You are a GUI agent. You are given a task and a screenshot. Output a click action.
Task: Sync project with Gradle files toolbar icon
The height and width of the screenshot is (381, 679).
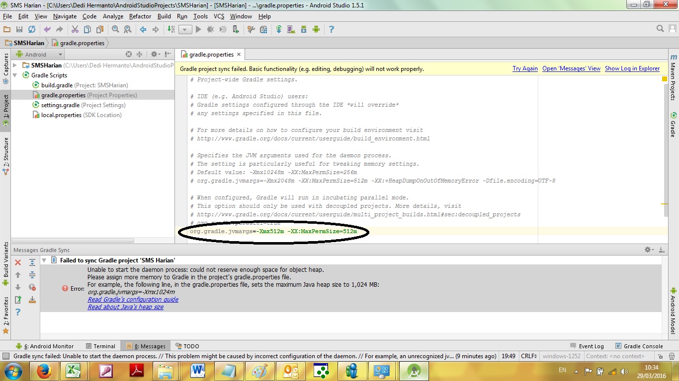click(x=279, y=29)
